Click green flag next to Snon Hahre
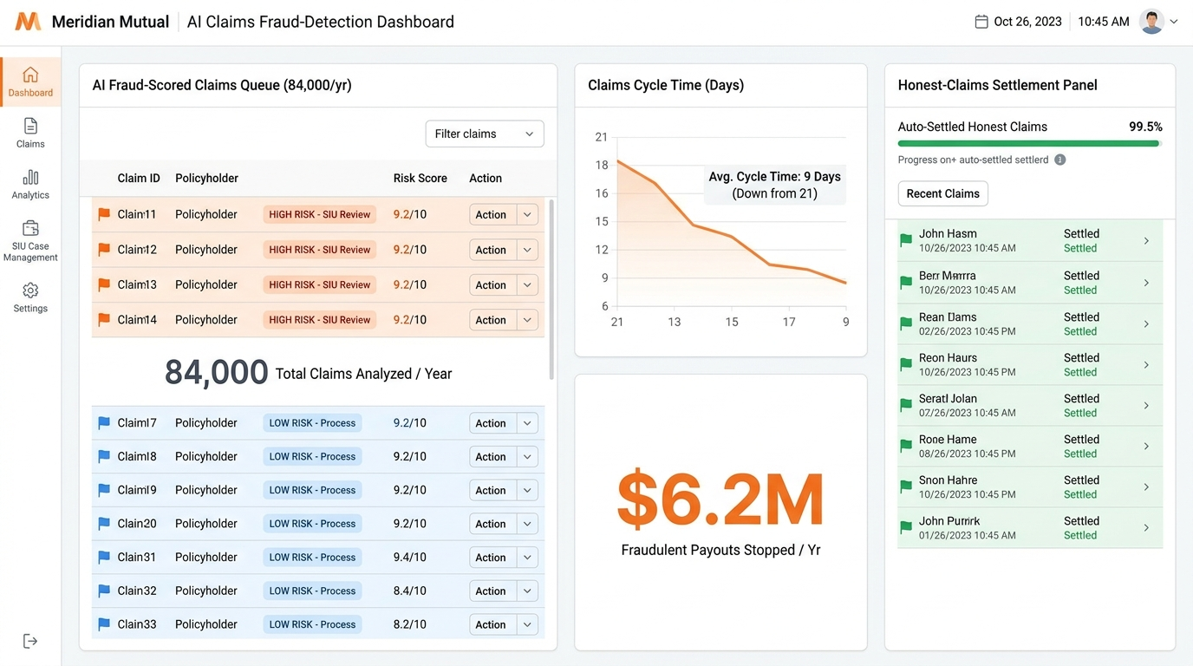Screen dimensions: 1193x666 [x=906, y=486]
